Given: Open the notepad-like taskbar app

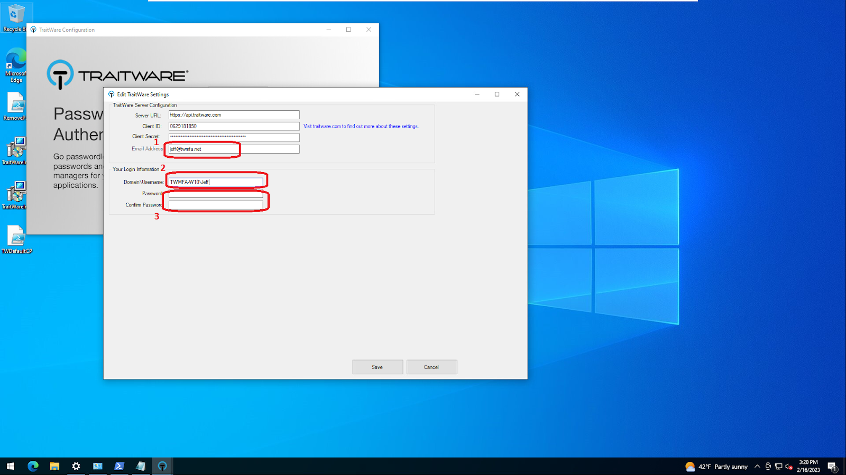Looking at the screenshot, I should tap(141, 466).
